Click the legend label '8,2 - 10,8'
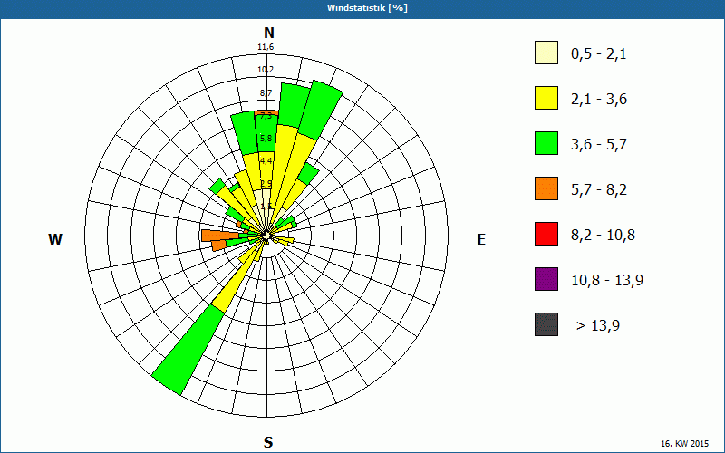The image size is (725, 453). pos(603,236)
